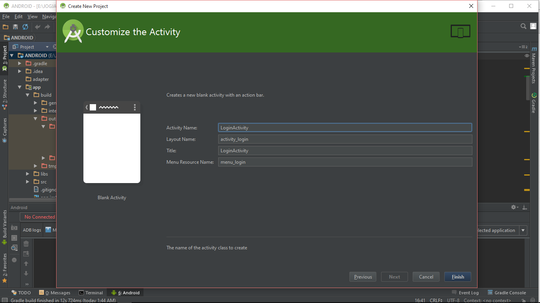This screenshot has height=303, width=540.
Task: Start screen recording in the Android monitor
Action: point(14,238)
